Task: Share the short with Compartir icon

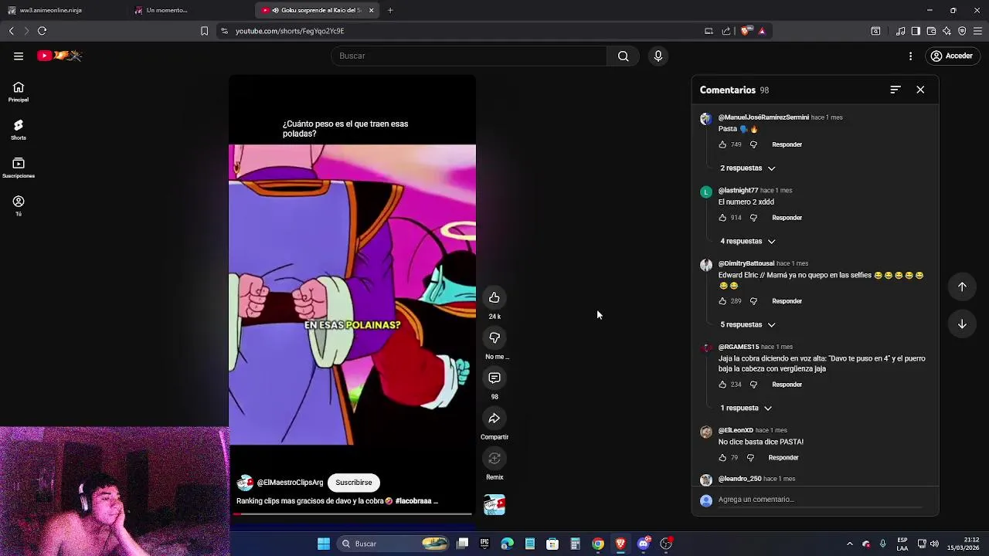Action: click(x=494, y=419)
